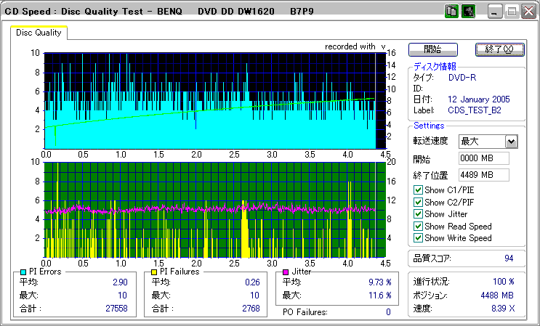Open the 転送速度 speed dropdown arrow
This screenshot has width=540, height=326.
[511, 142]
